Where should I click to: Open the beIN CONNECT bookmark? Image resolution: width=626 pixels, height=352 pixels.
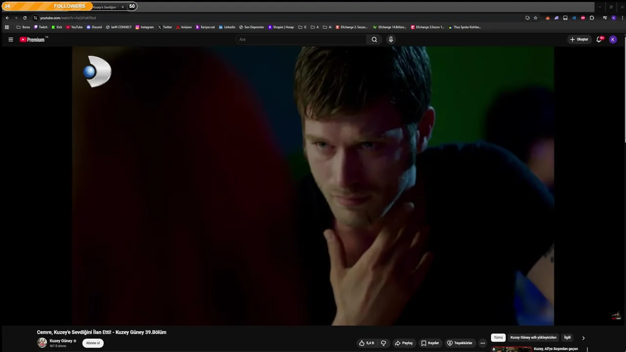click(x=119, y=27)
